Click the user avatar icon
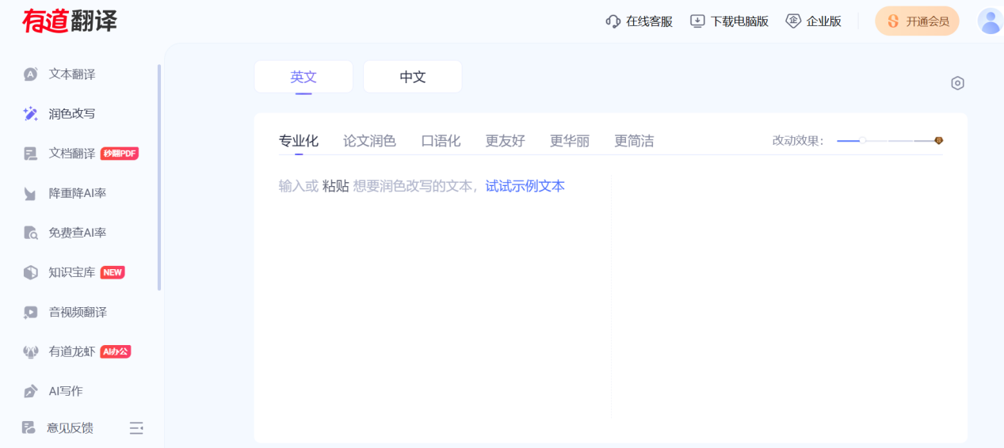Image resolution: width=1004 pixels, height=448 pixels. tap(991, 21)
